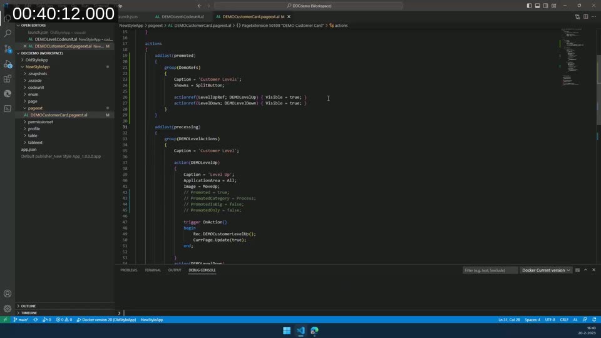Collapse the NewStyleApp folder
Viewport: 601px width, 338px height.
pyautogui.click(x=37, y=67)
